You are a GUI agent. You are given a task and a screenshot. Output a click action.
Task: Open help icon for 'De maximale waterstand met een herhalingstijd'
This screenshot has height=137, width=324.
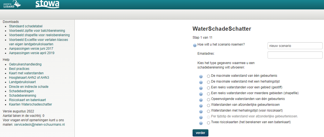tap(201, 82)
